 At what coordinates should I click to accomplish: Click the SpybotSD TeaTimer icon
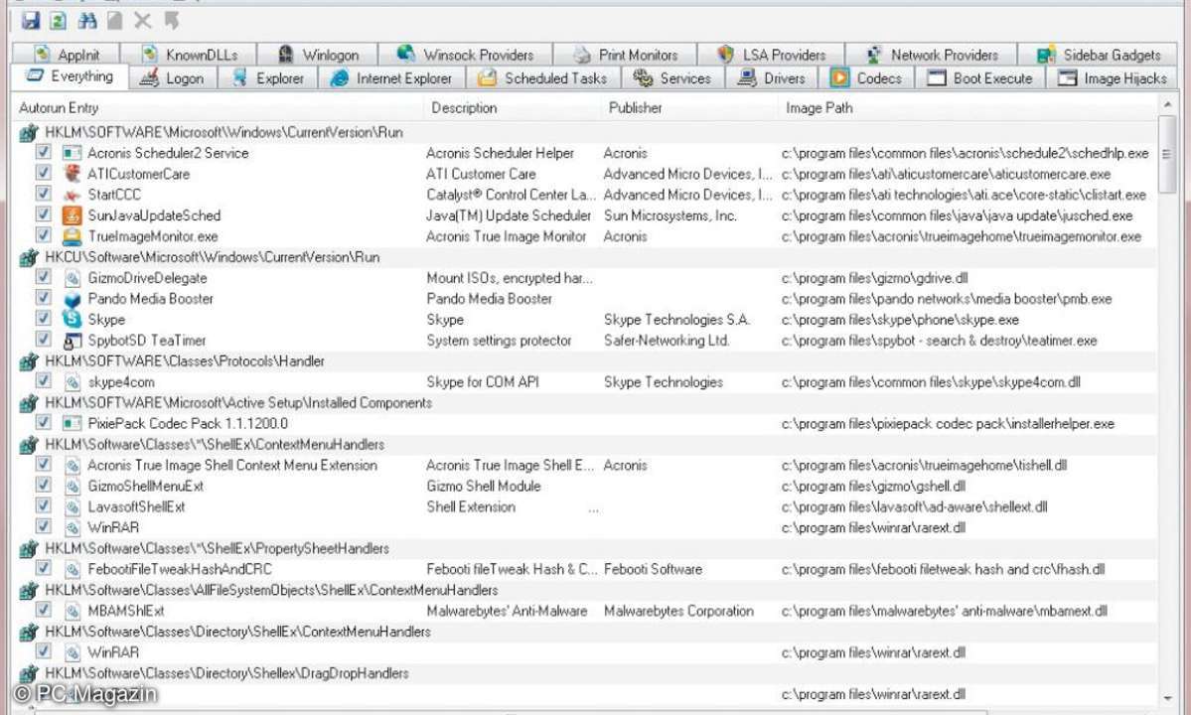73,341
